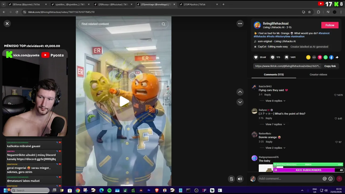Image resolution: width=345 pixels, height=194 pixels.
Task: Open thatguymason676's profile name
Action: point(268,157)
